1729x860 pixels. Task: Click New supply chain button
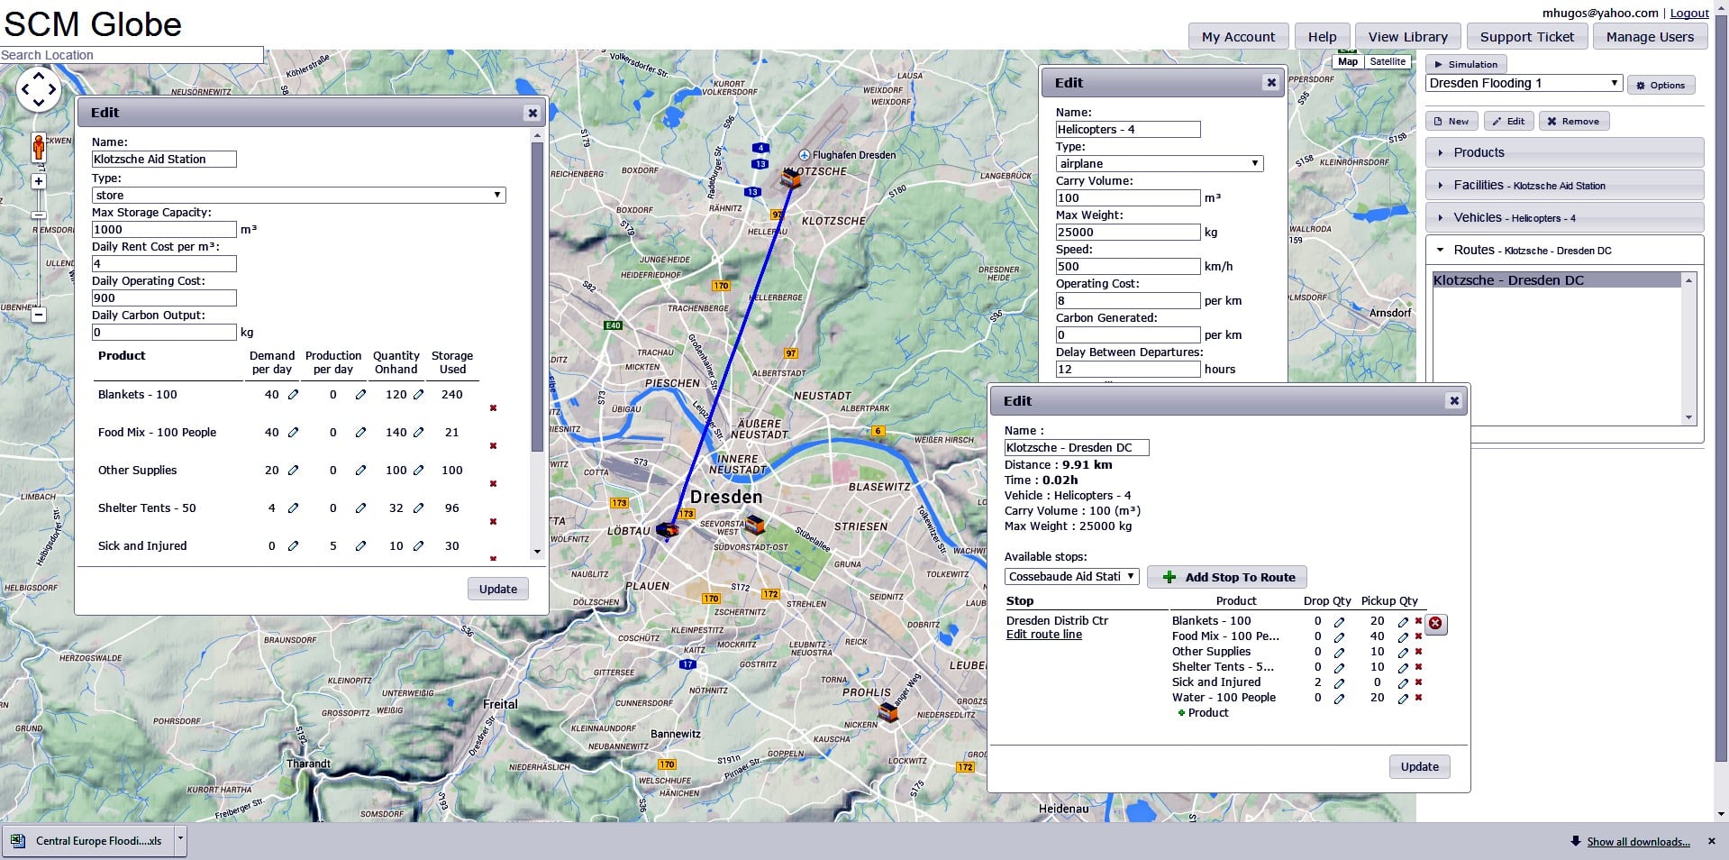point(1451,122)
